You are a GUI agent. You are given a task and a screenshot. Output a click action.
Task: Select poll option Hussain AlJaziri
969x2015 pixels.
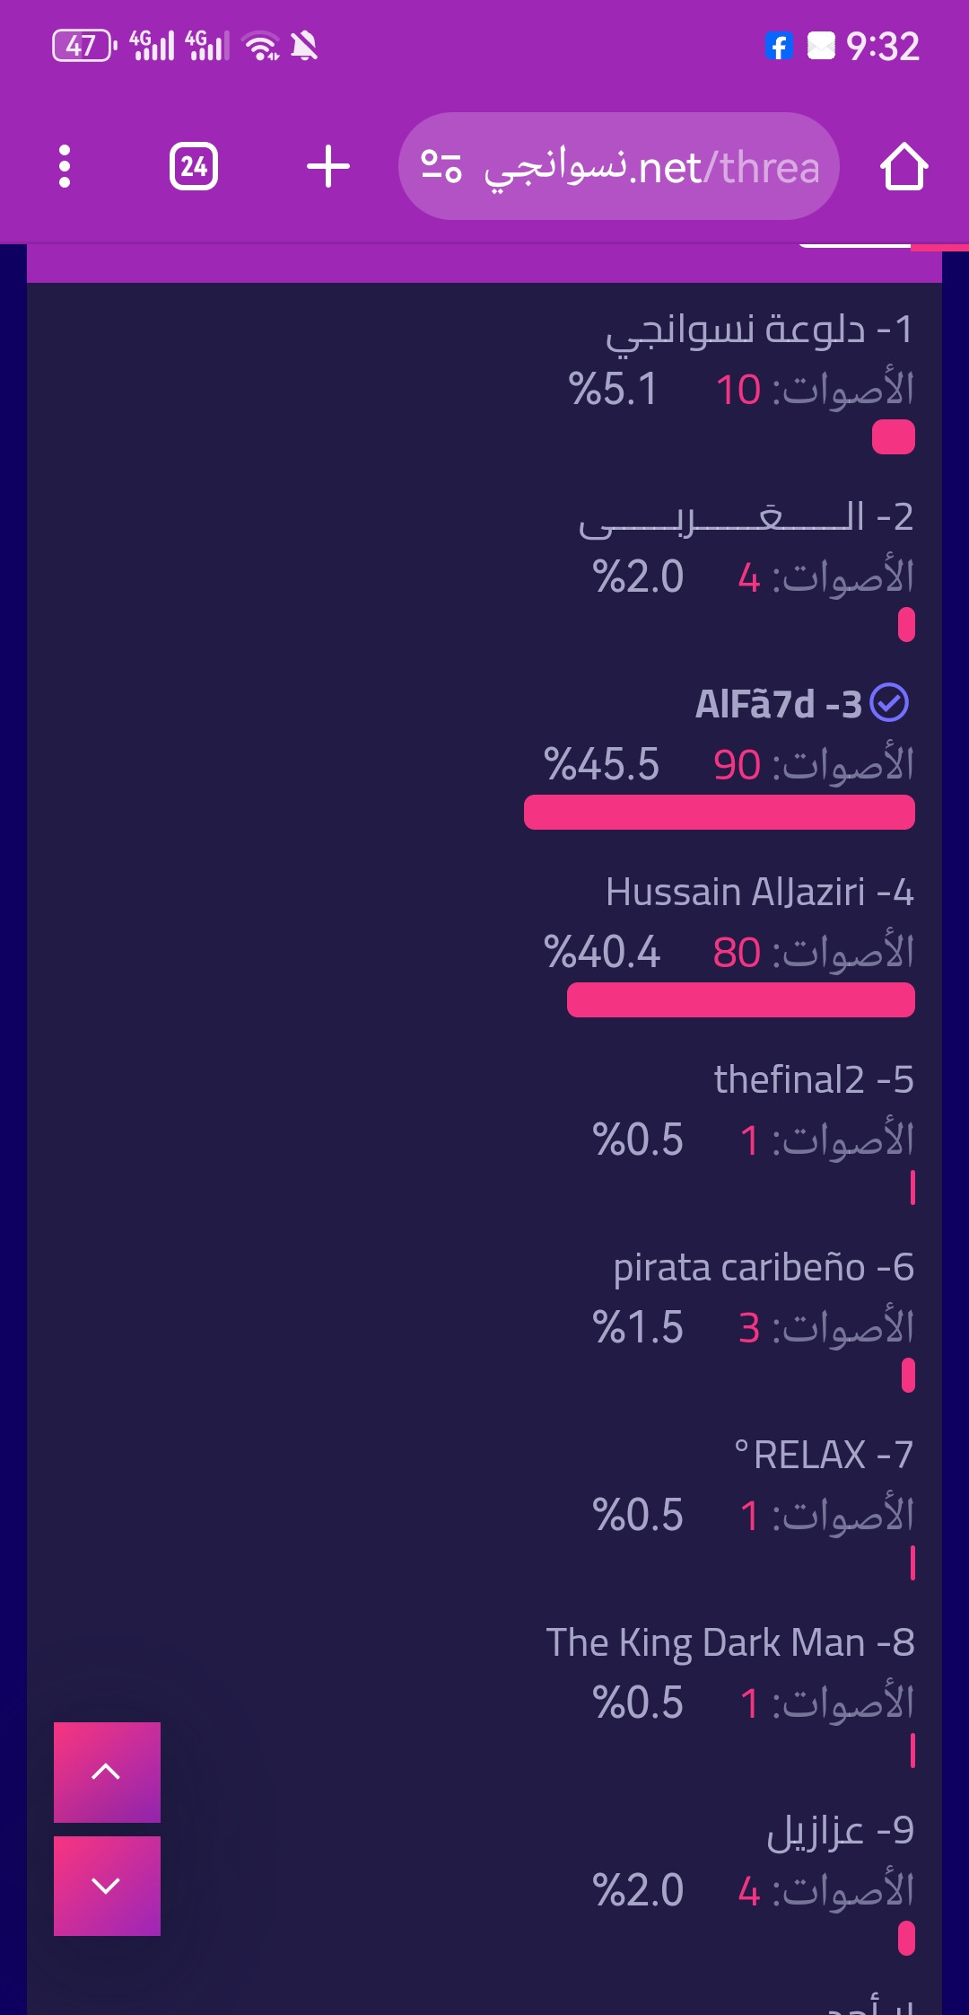pos(759,892)
